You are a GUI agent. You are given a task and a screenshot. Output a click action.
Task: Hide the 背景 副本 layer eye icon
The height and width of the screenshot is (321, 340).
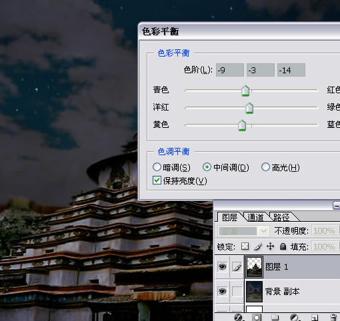(222, 291)
